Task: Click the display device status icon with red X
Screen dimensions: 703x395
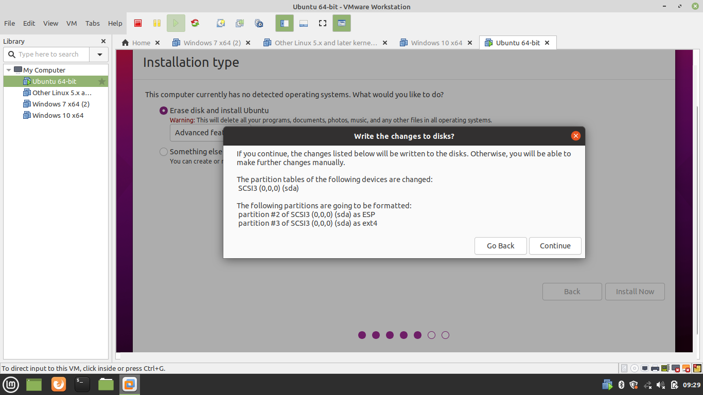Action: [x=676, y=368]
